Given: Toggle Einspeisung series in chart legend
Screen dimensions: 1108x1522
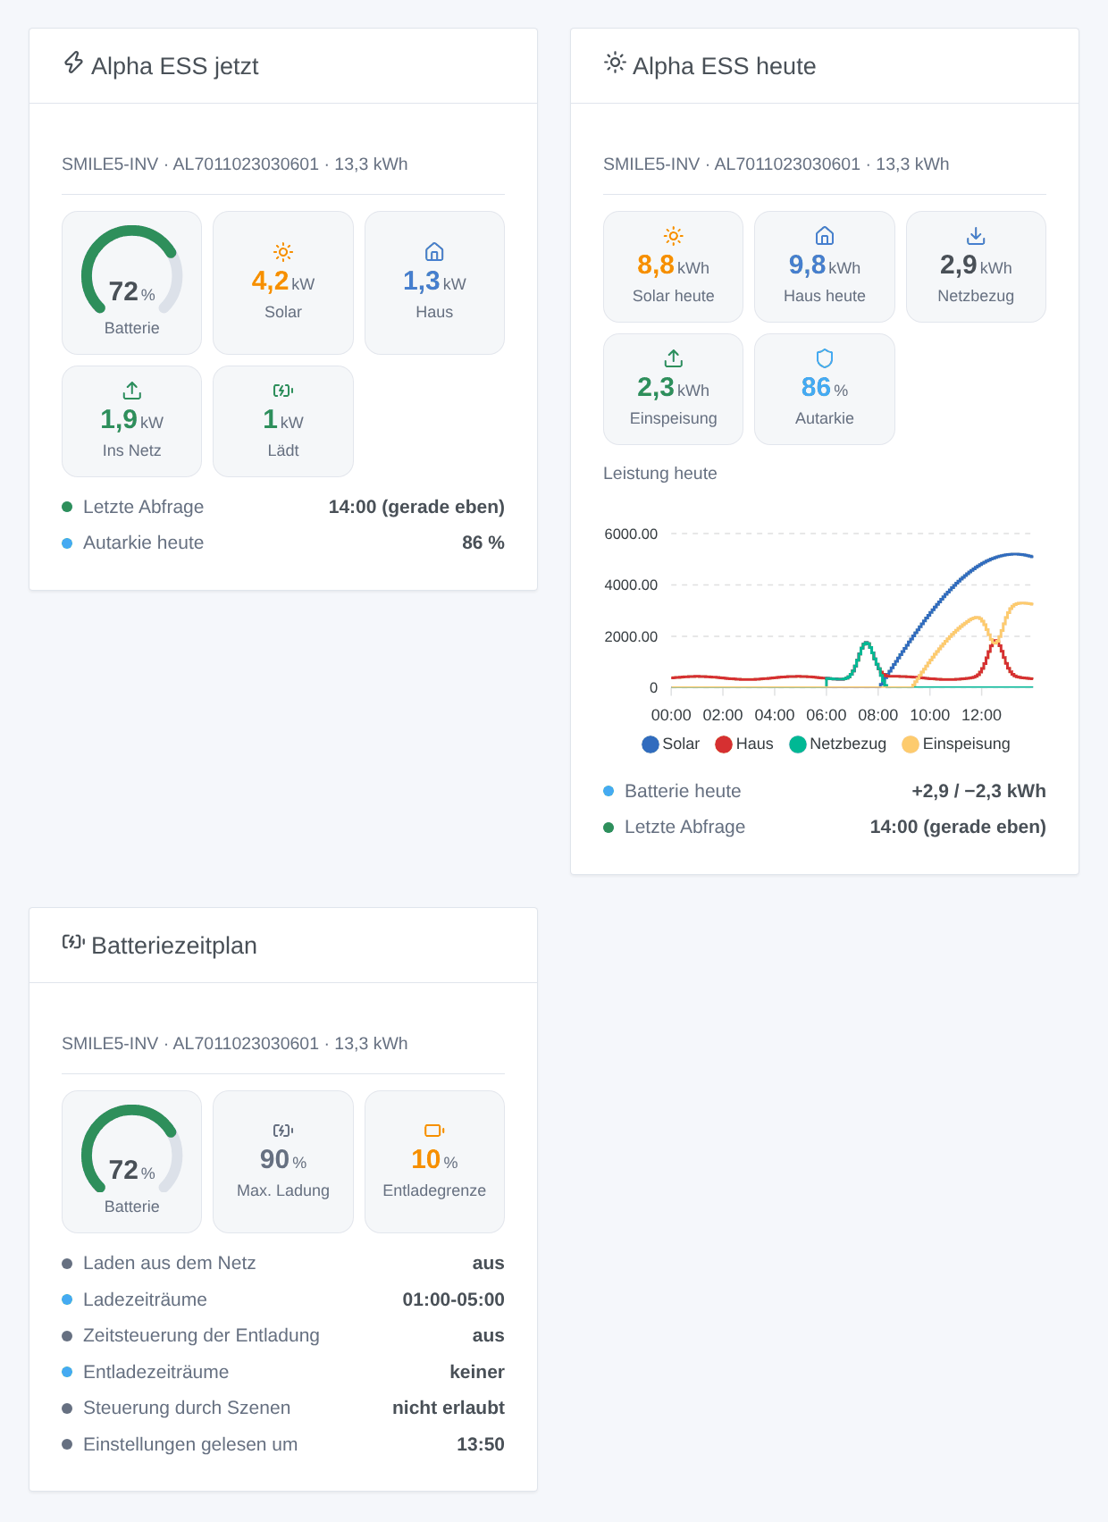Looking at the screenshot, I should [956, 744].
